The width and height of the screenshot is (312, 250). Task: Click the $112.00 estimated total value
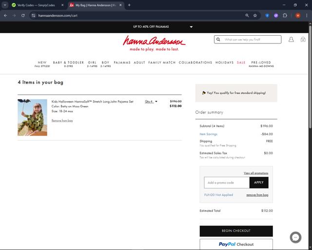point(267,210)
